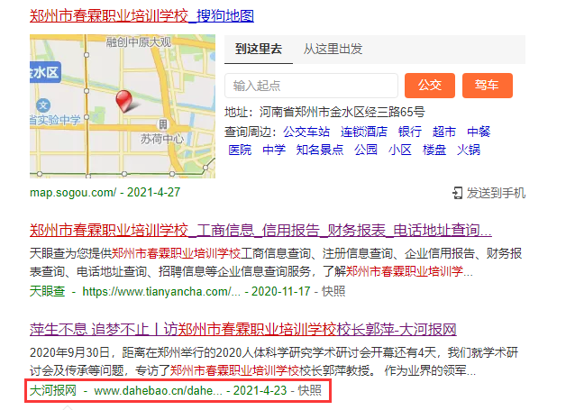Viewport: 566px width, 410px height.
Task: Click the send-to-phone icon
Action: pyautogui.click(x=457, y=193)
